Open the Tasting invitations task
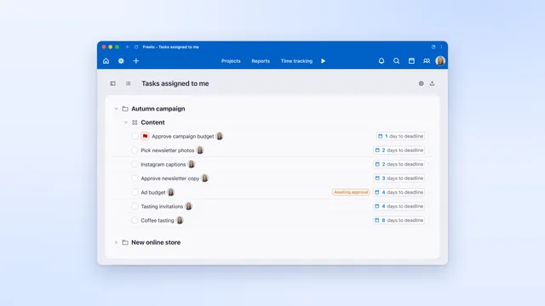 click(x=162, y=207)
